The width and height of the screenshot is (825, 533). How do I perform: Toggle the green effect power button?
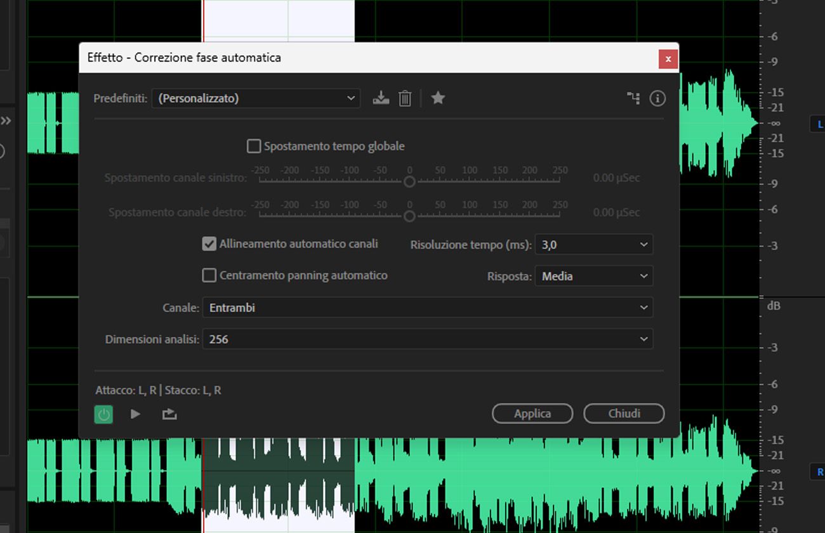103,414
